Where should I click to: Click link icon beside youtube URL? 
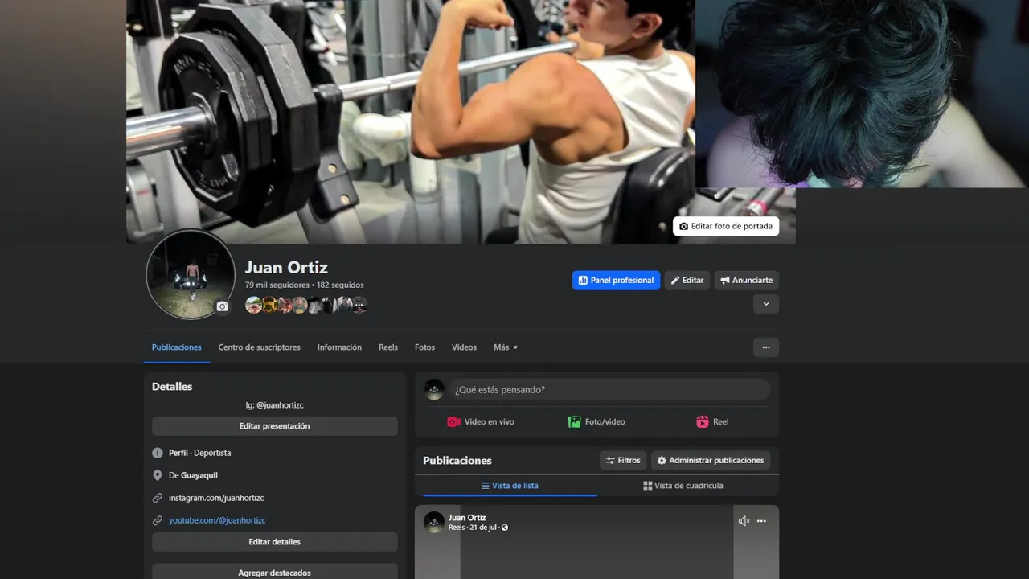click(158, 520)
